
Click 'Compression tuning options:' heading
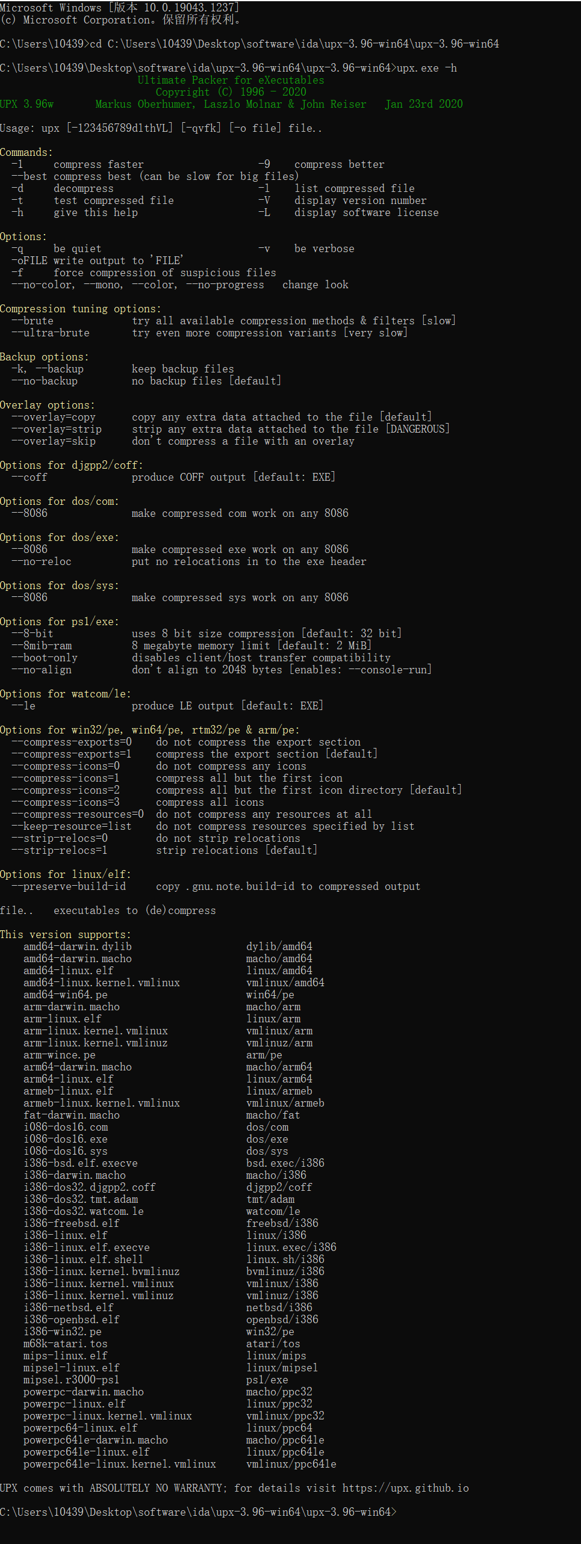(81, 309)
